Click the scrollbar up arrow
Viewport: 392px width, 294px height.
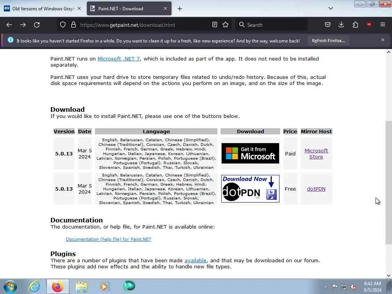point(389,52)
